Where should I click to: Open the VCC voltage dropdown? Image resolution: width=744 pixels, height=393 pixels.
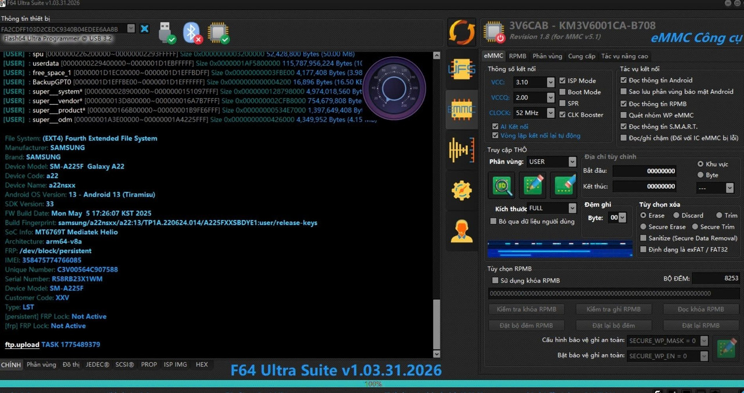point(550,83)
